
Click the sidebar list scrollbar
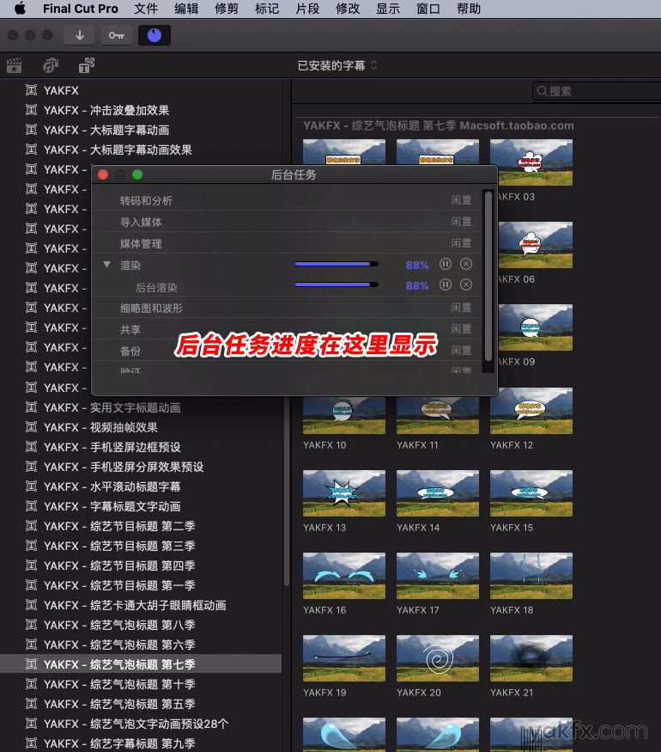(x=287, y=492)
